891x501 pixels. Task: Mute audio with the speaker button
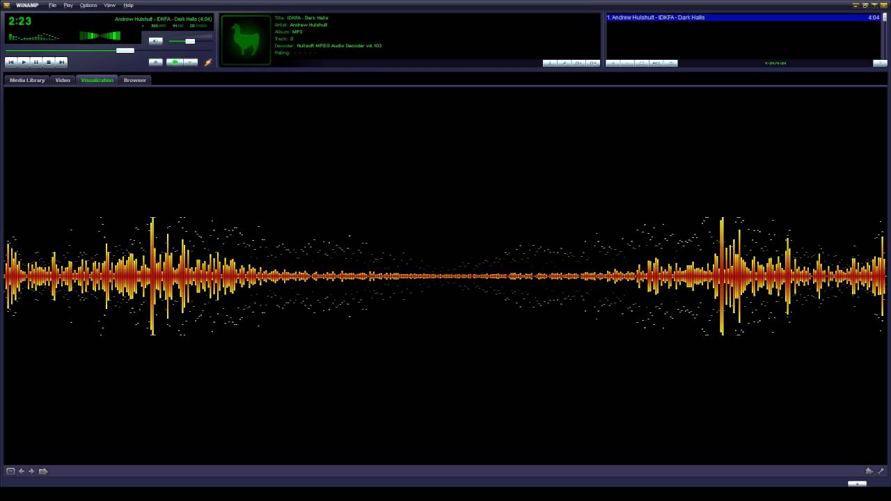point(156,40)
